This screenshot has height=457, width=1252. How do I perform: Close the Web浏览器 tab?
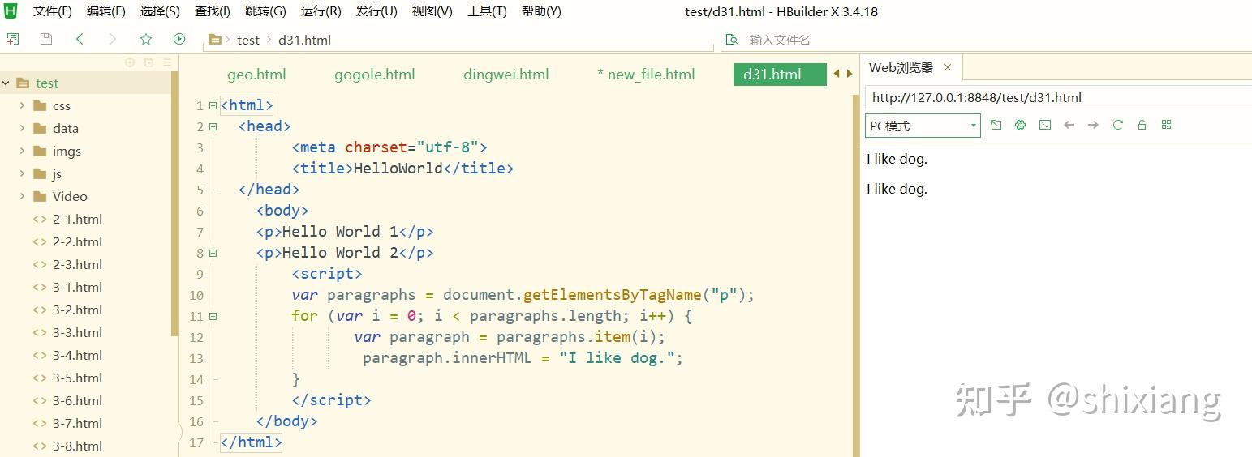tap(947, 67)
